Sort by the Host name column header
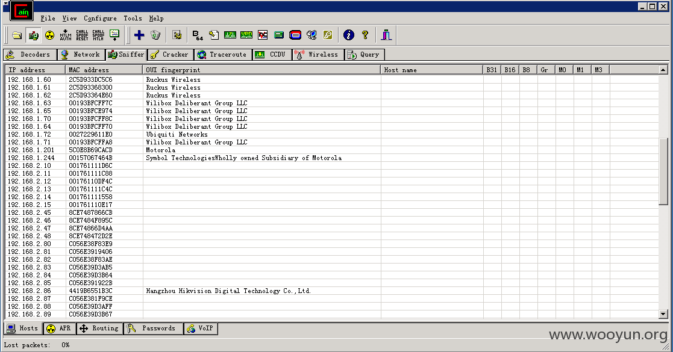673x352 pixels. coord(432,70)
